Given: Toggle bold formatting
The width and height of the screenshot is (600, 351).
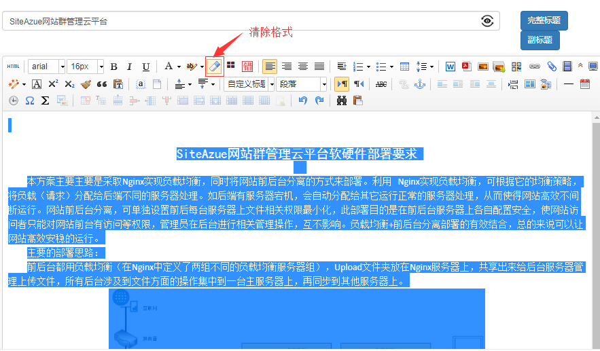Looking at the screenshot, I should point(113,67).
